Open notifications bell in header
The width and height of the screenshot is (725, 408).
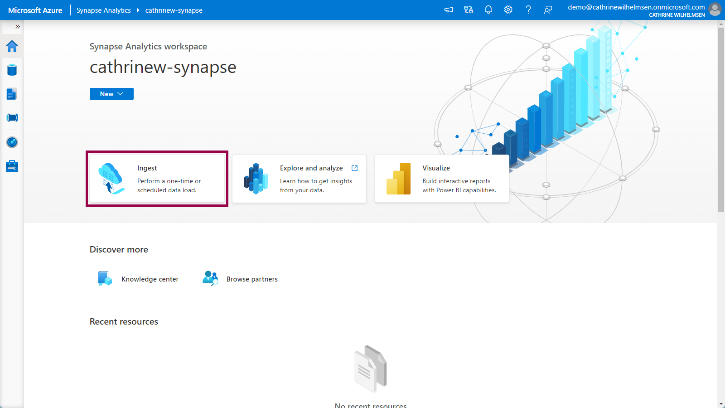(x=488, y=10)
